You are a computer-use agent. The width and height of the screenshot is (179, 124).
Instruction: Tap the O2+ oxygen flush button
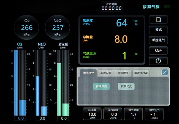click(x=158, y=50)
